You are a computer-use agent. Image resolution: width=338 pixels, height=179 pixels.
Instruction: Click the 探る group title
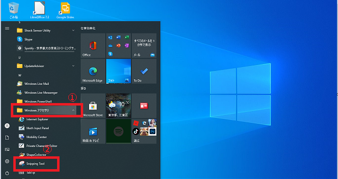pos(83,88)
